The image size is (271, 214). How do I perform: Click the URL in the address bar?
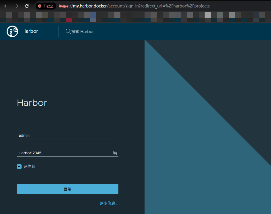pyautogui.click(x=134, y=6)
